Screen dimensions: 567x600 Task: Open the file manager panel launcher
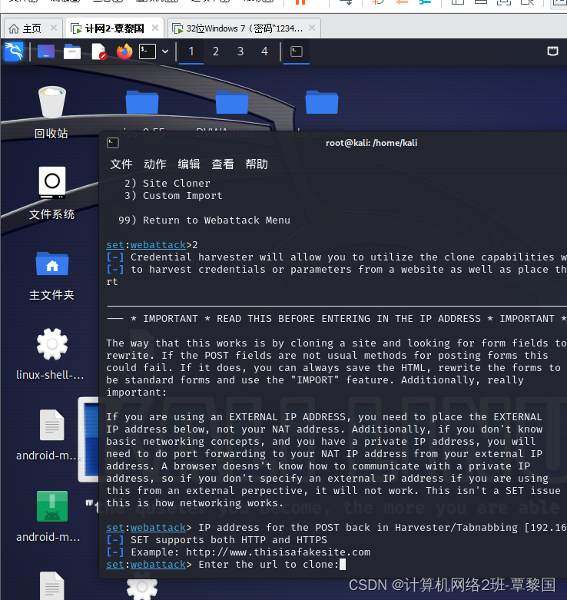(72, 51)
